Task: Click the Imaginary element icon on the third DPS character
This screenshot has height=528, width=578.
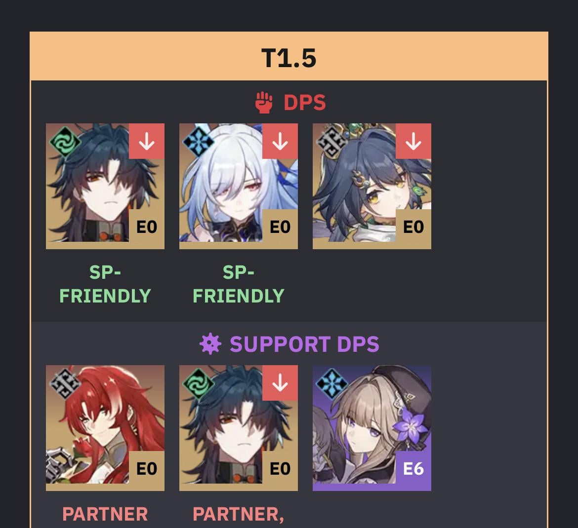Action: tap(332, 142)
